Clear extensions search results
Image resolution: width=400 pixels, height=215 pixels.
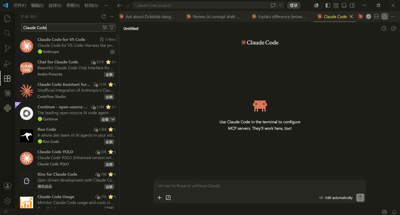[x=105, y=27]
